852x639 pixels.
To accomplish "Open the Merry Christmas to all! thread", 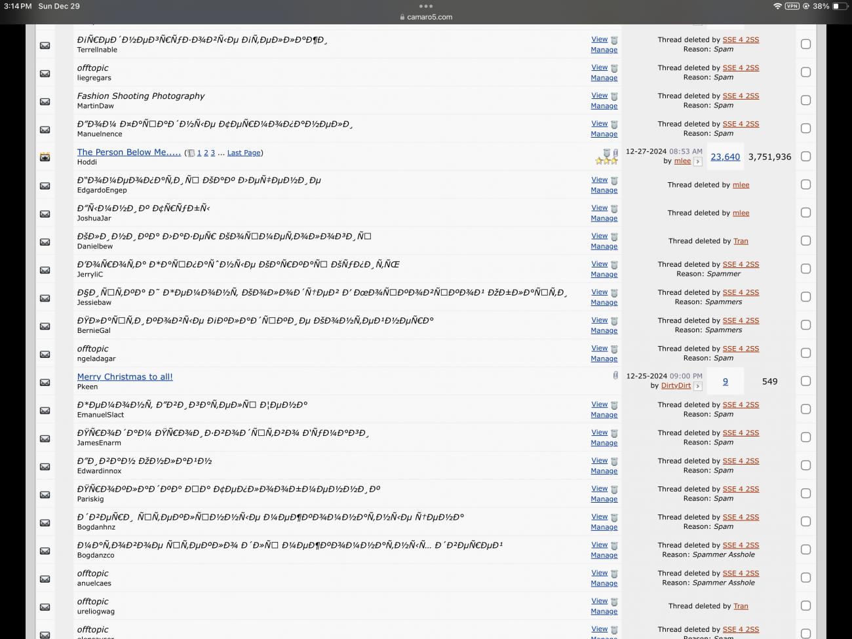I will coord(125,377).
